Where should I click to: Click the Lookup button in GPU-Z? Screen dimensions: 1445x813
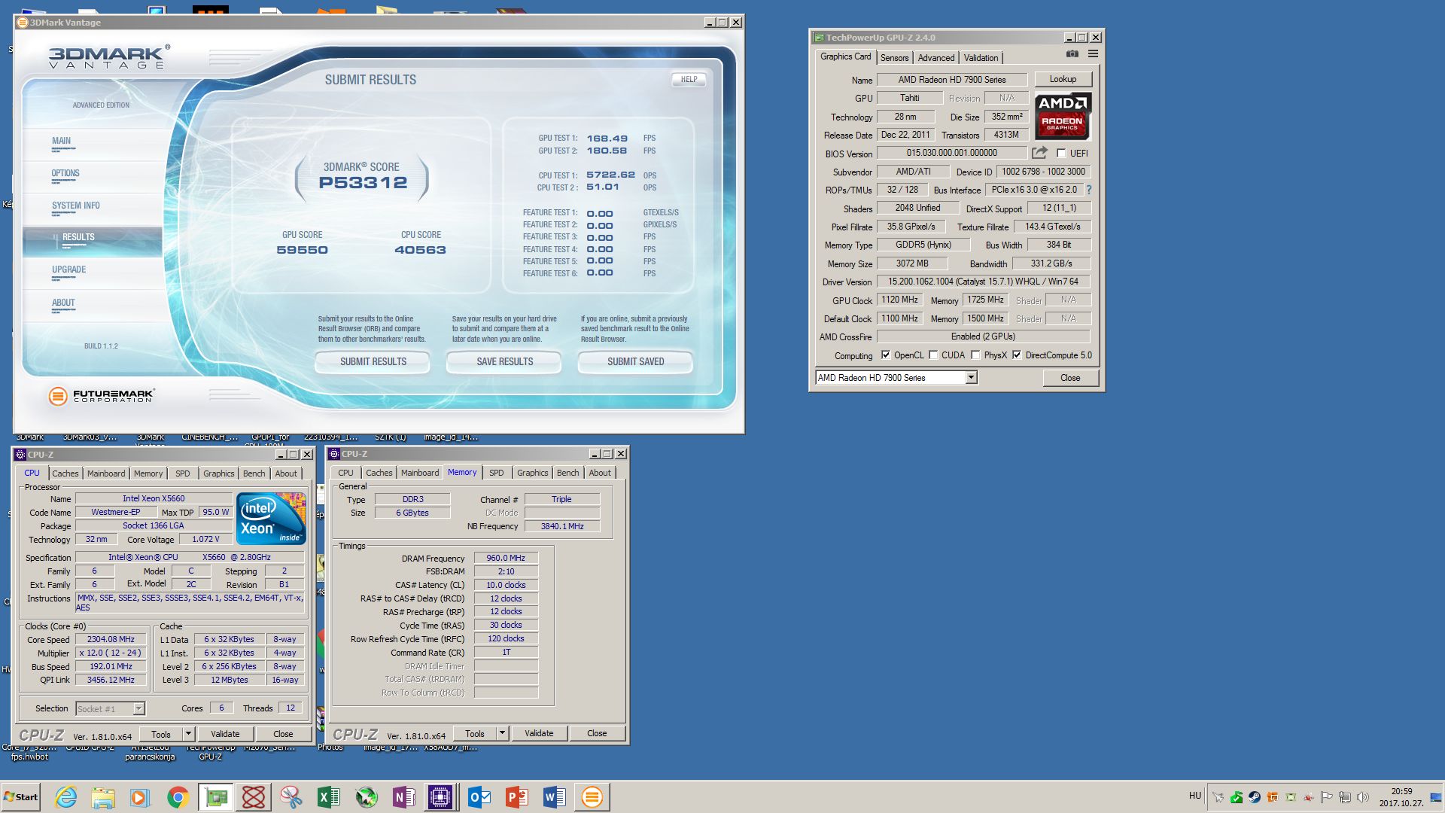1063,79
